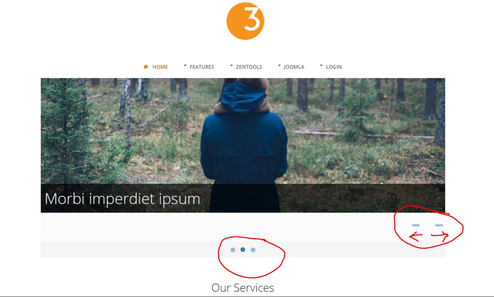Click the Our Services heading
494x297 pixels.
tap(243, 288)
